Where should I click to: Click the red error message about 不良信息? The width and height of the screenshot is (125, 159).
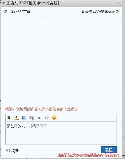[x=42, y=109]
